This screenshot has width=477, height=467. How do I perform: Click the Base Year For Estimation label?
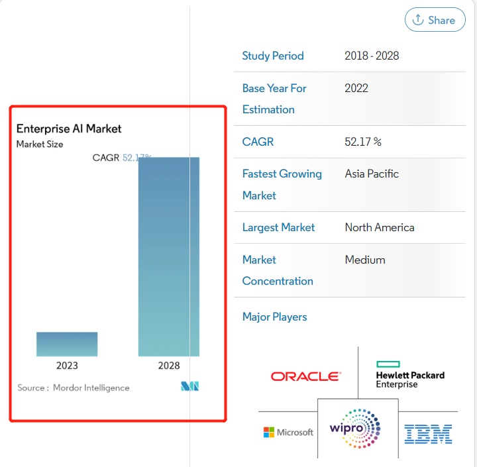274,99
